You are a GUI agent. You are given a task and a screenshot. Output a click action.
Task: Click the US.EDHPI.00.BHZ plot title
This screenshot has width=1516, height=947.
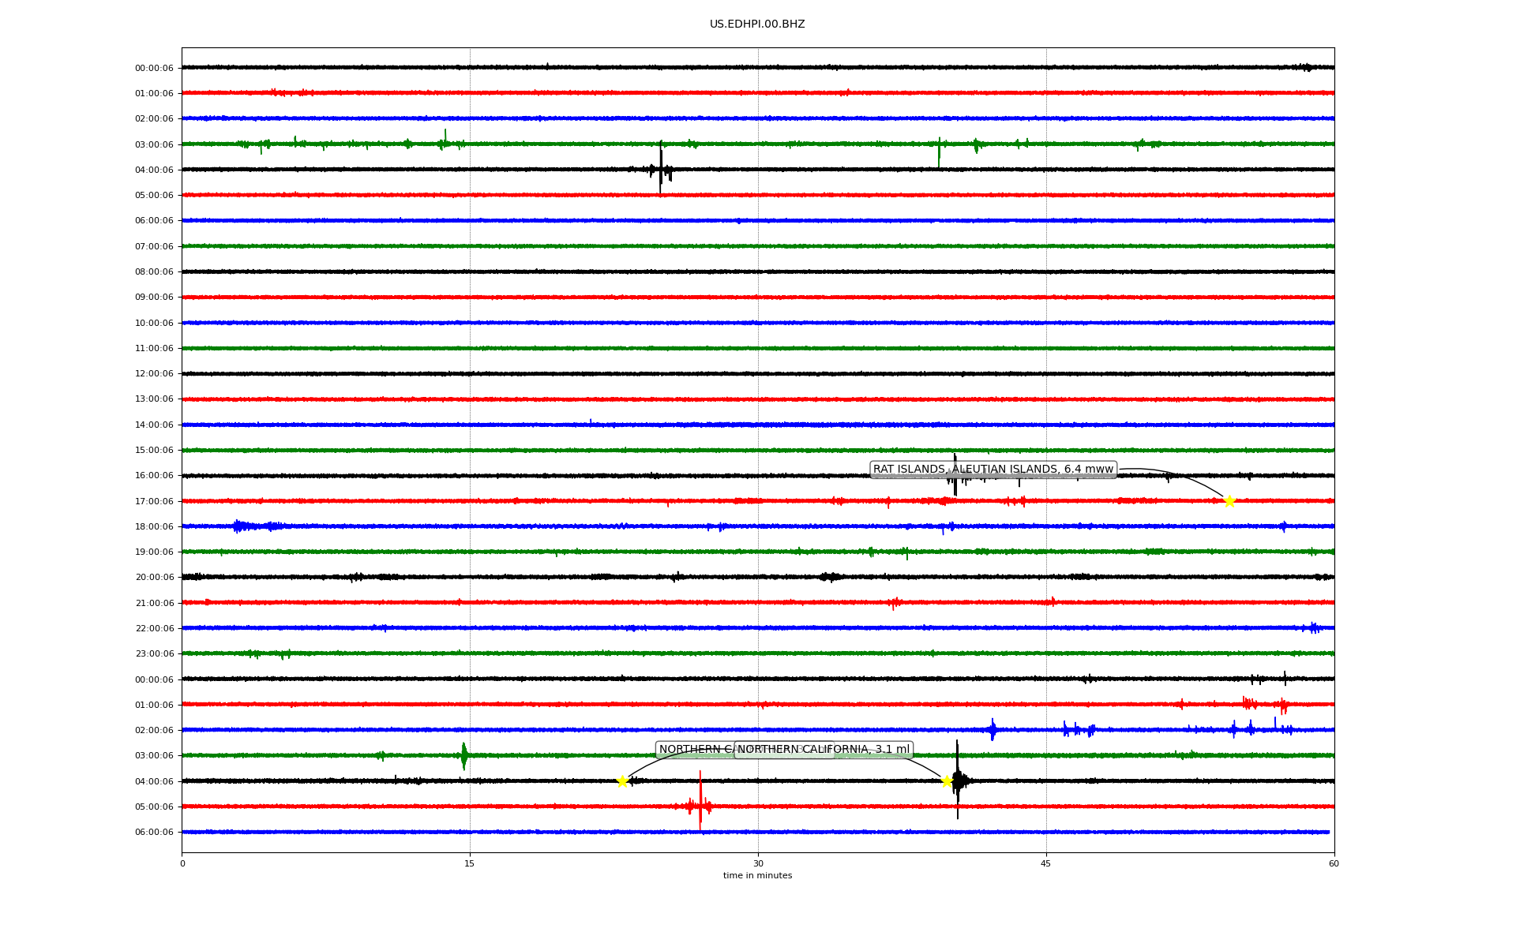tap(757, 24)
